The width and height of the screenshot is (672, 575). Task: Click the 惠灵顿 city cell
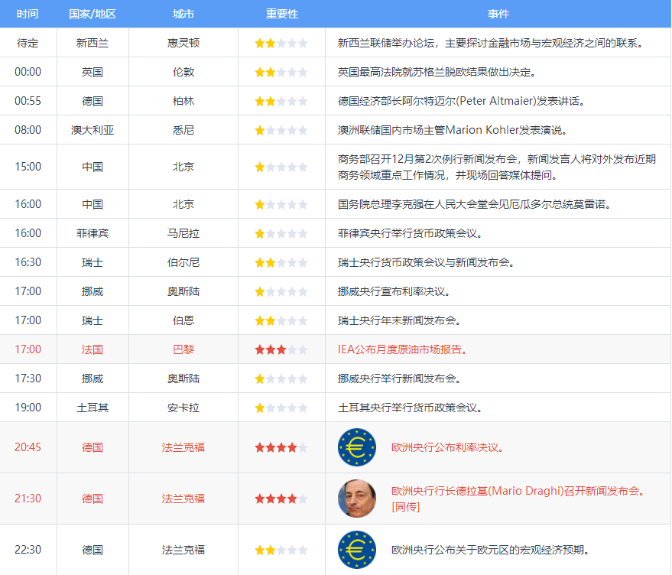coord(183,44)
